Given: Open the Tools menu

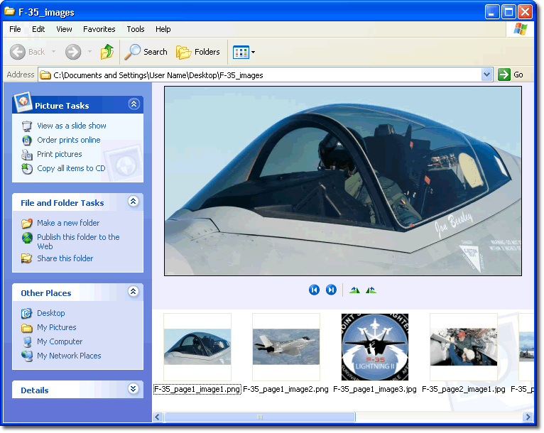Looking at the screenshot, I should point(135,29).
